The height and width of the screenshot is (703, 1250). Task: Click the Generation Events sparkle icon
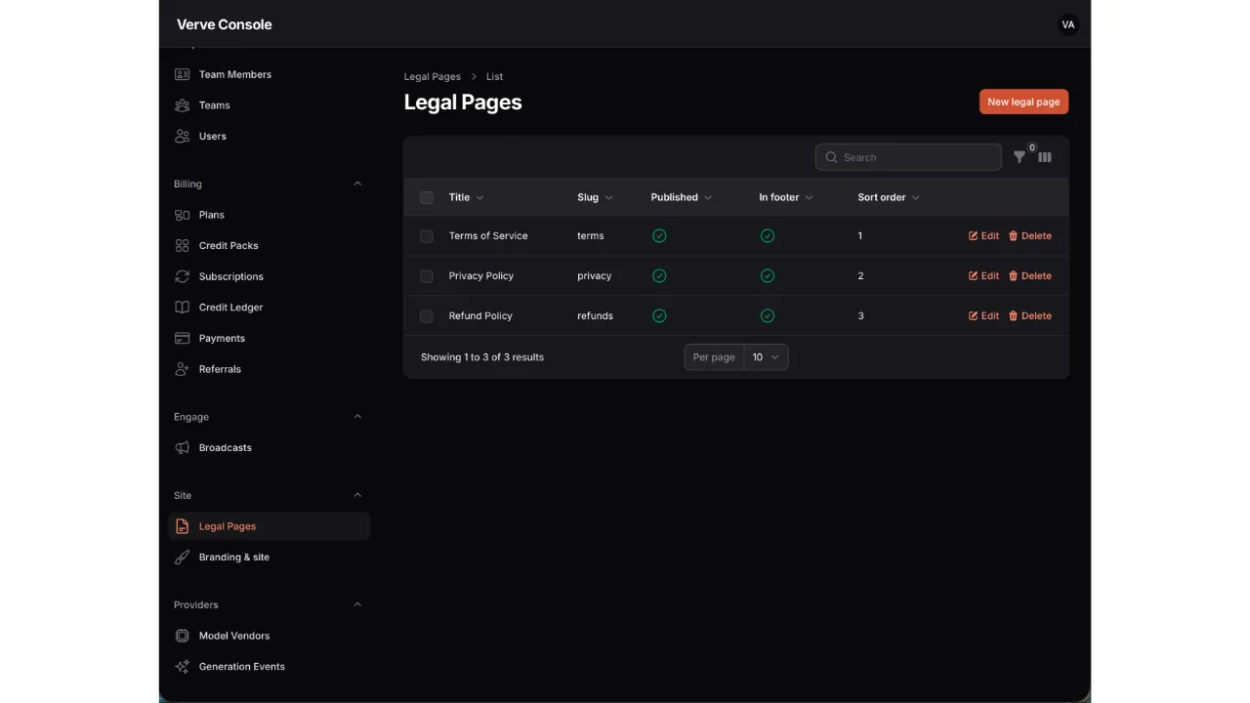182,667
